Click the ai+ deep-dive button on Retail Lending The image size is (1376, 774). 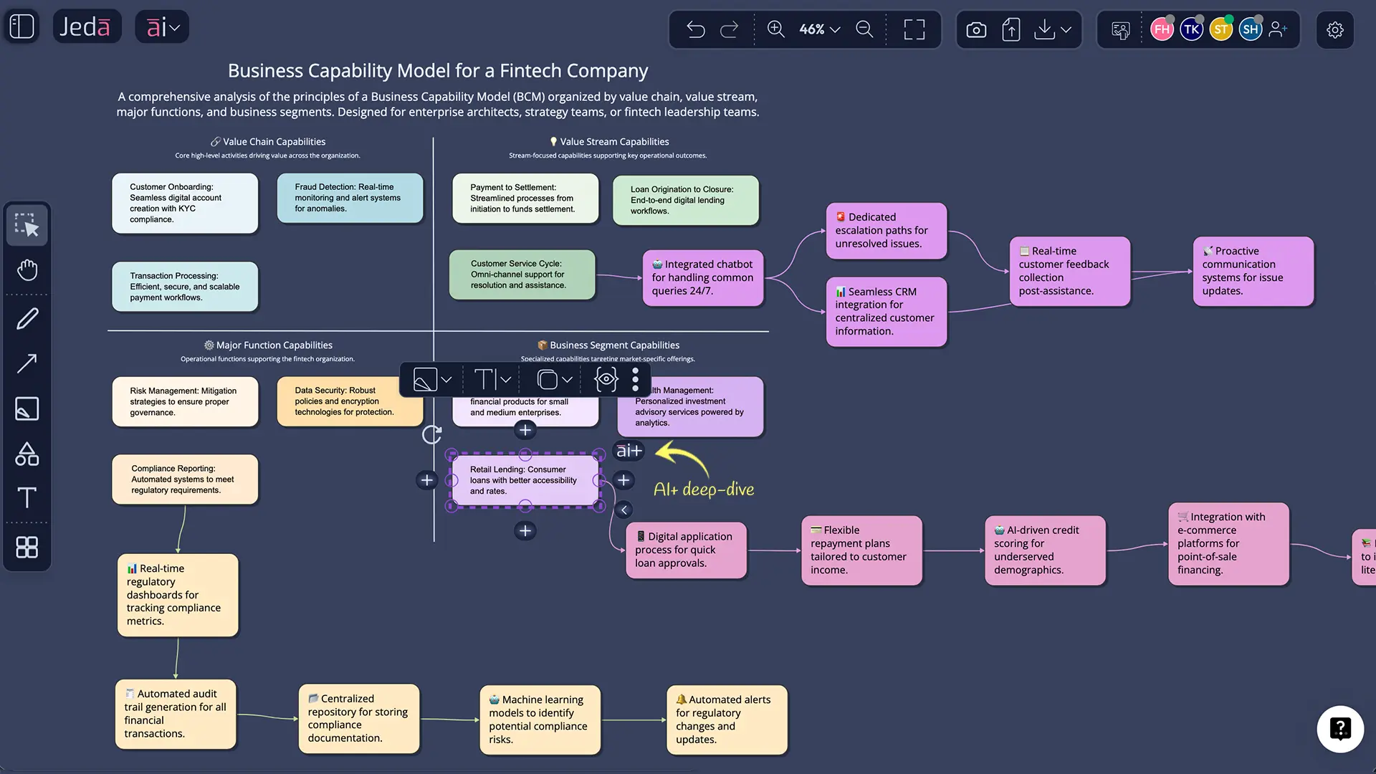pyautogui.click(x=629, y=451)
